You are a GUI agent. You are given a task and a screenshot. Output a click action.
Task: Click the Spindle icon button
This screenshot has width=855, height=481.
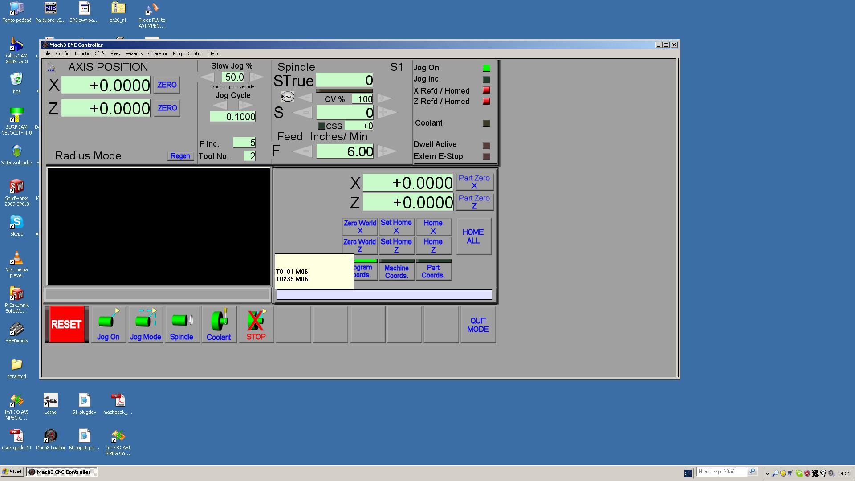coord(182,324)
